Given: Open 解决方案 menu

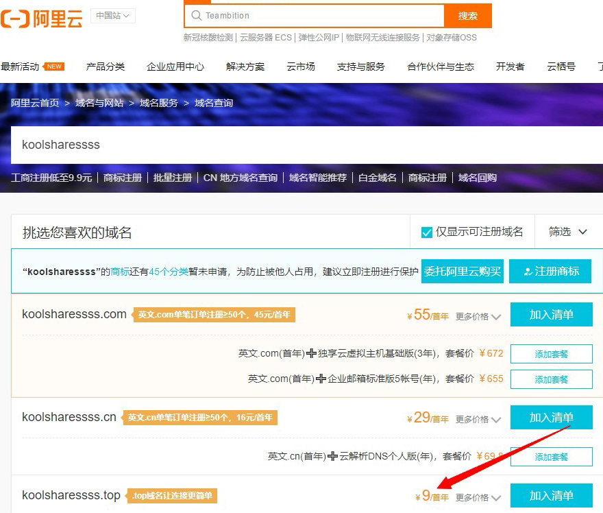Looking at the screenshot, I should tap(245, 67).
